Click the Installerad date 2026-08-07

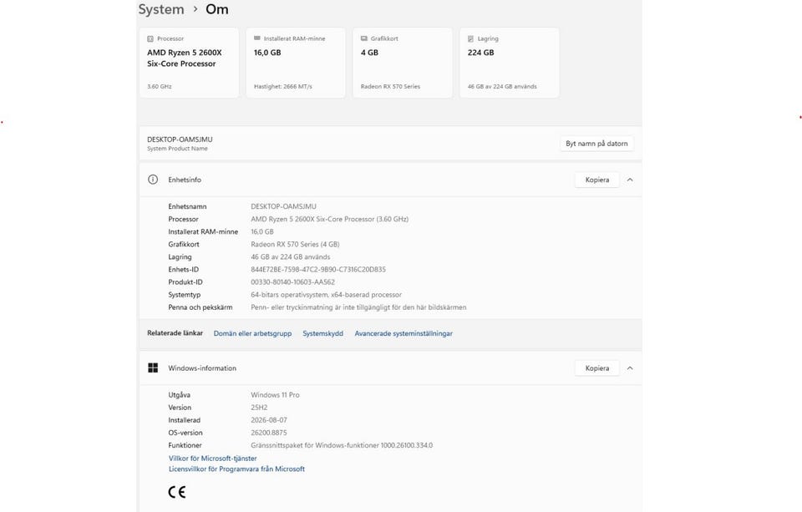pyautogui.click(x=269, y=420)
